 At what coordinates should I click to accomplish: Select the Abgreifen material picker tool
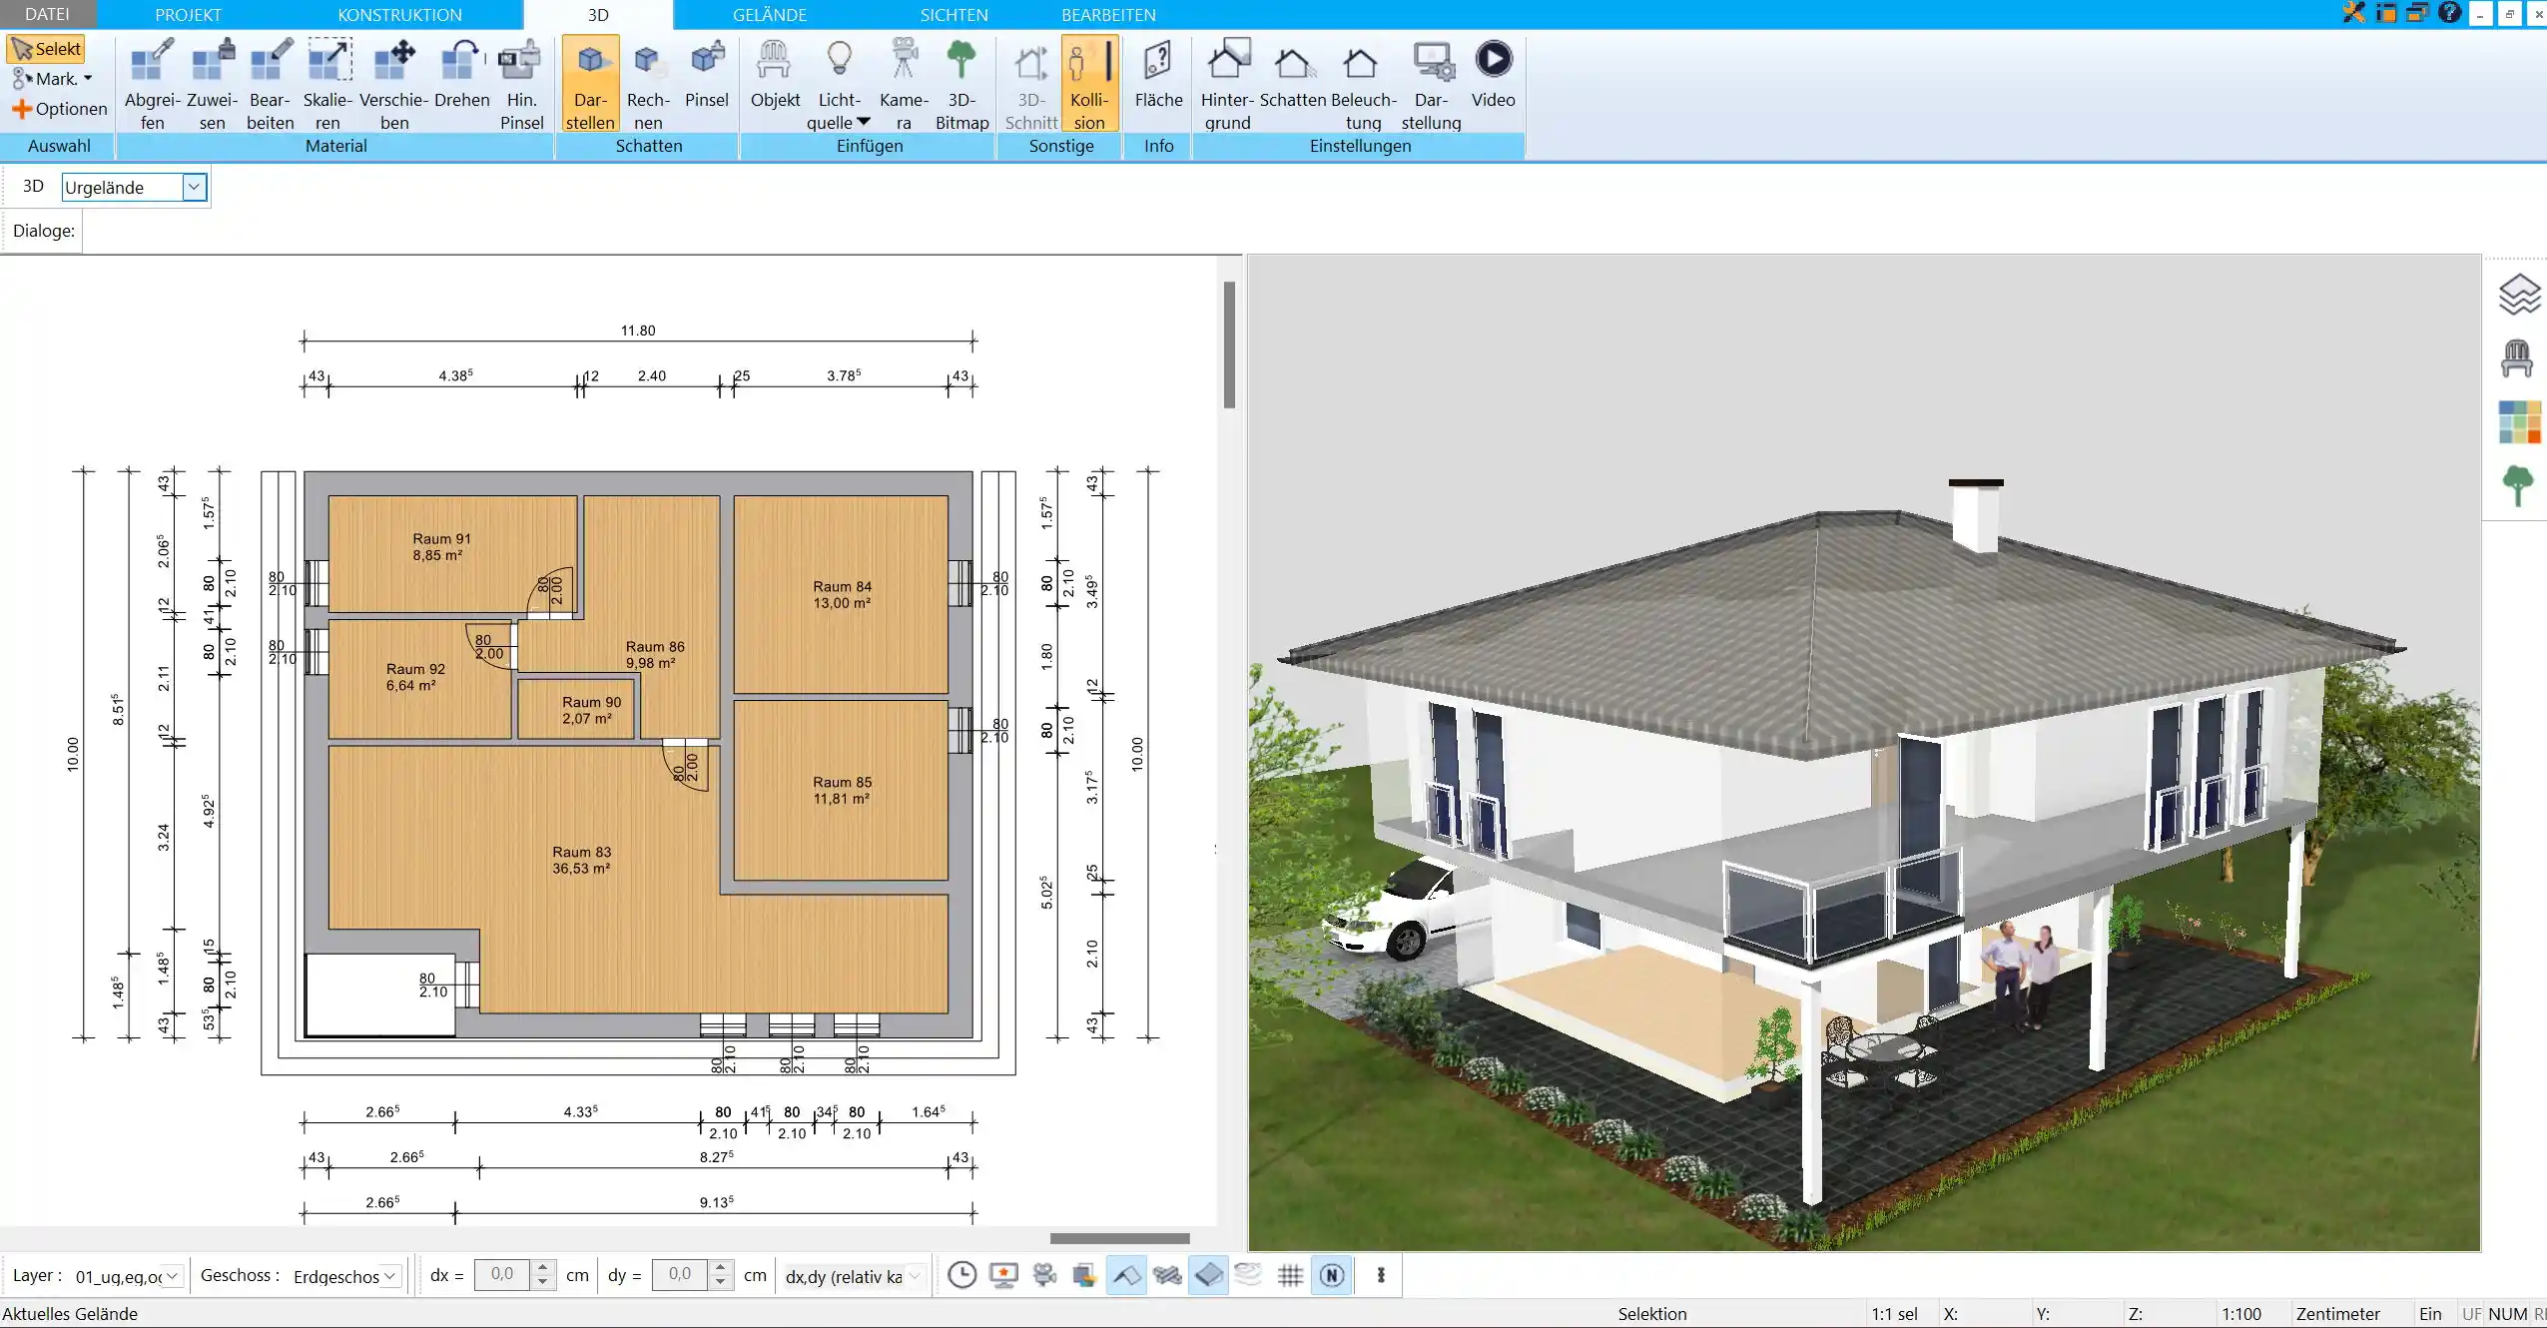(152, 84)
